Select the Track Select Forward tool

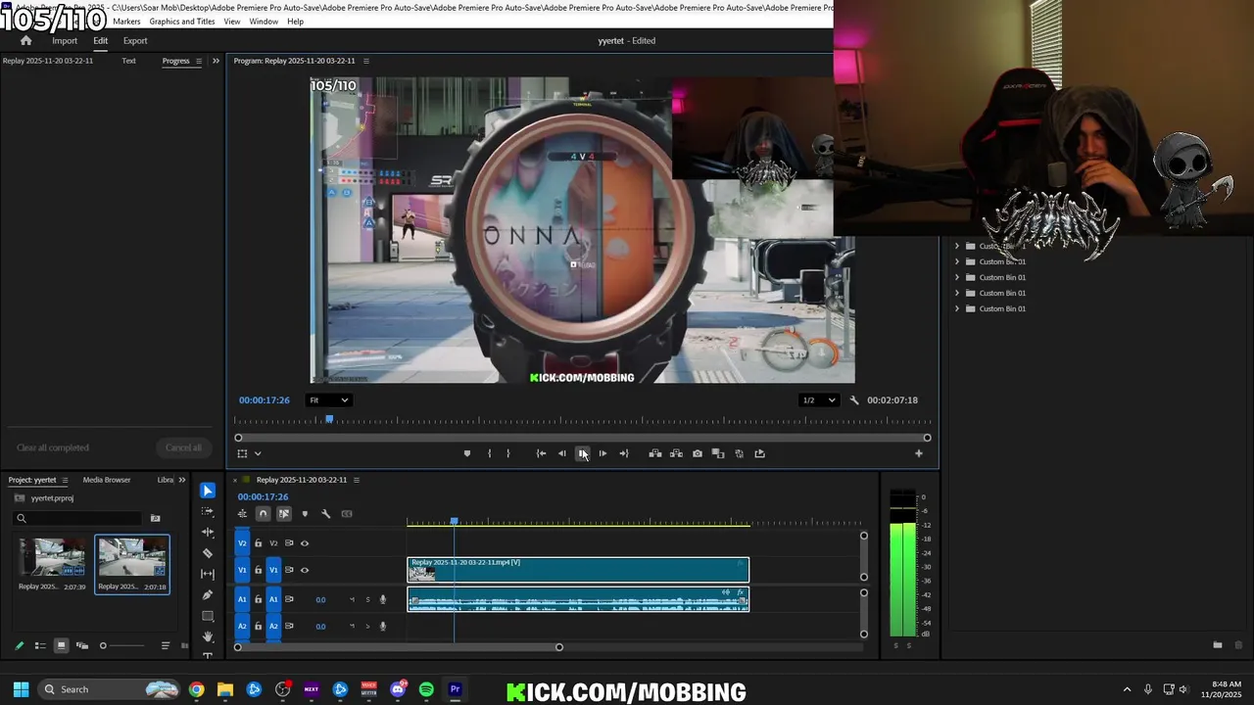point(208,511)
